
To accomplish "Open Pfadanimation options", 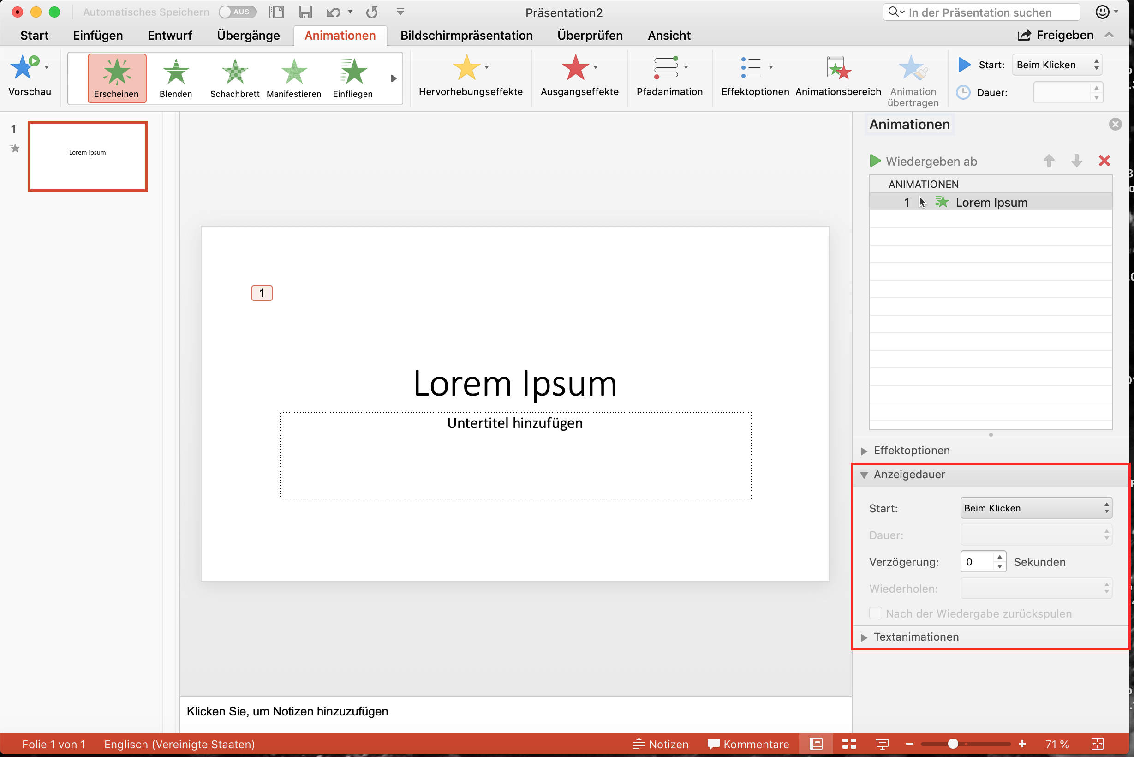I will tap(666, 67).
